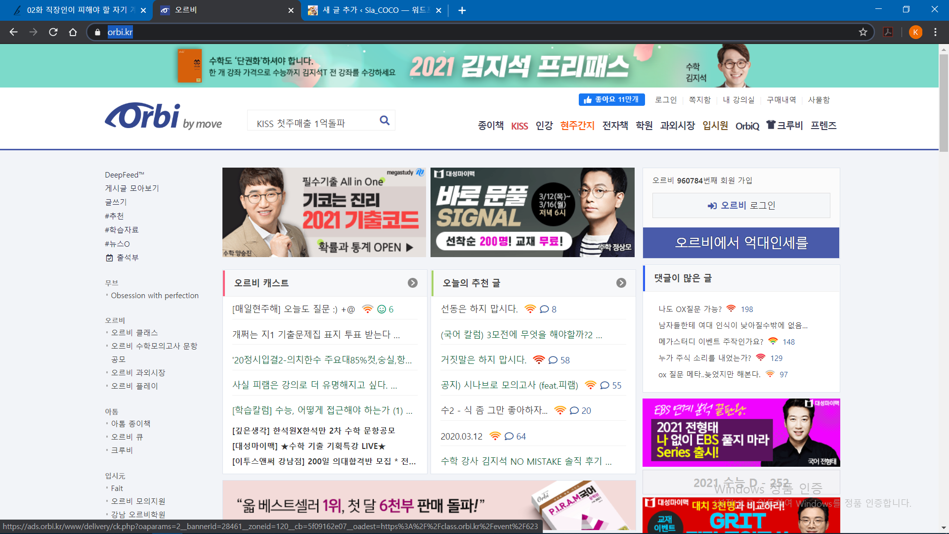This screenshot has width=949, height=534.
Task: Click the 로그인 link at top
Action: coord(666,100)
